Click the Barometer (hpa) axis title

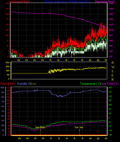(105, 2)
